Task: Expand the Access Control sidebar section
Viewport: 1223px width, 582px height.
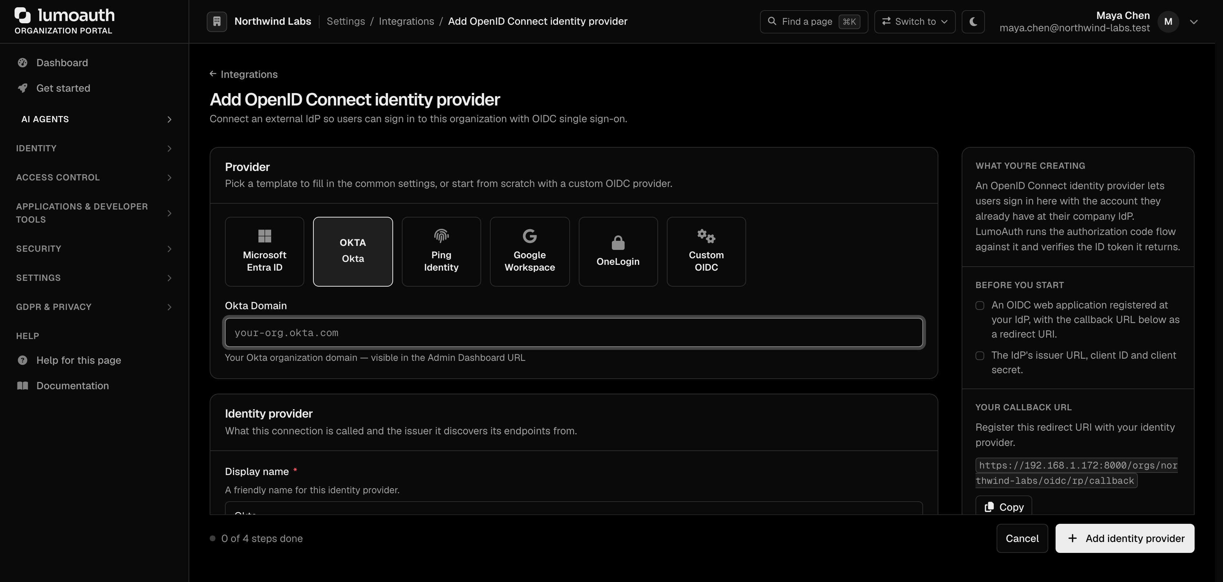Action: coord(94,178)
